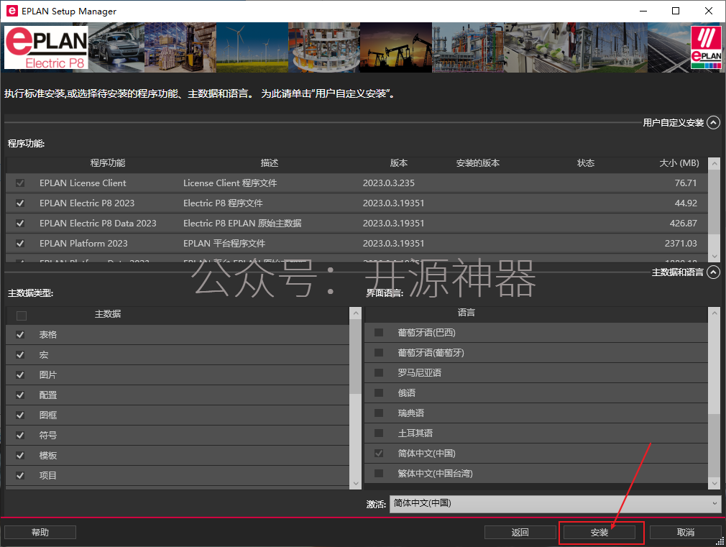Click the 程序功能 column header
726x547 pixels.
tap(107, 163)
